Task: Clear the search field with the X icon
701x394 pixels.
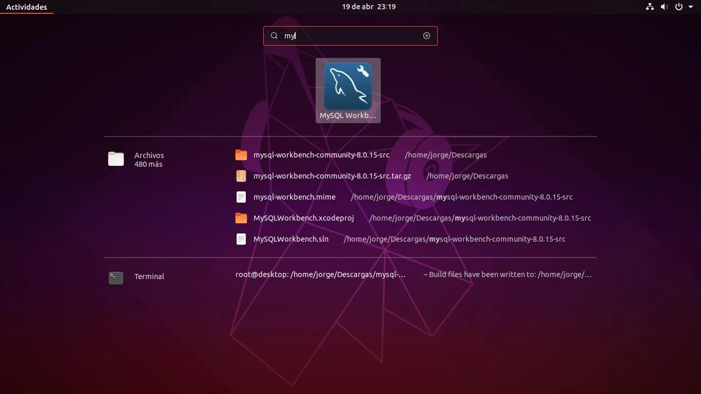Action: point(426,35)
